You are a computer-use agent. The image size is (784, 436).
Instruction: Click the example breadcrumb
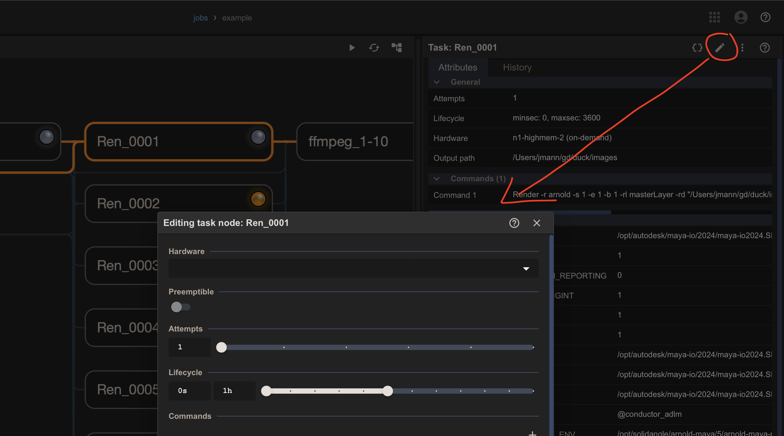[x=237, y=18]
